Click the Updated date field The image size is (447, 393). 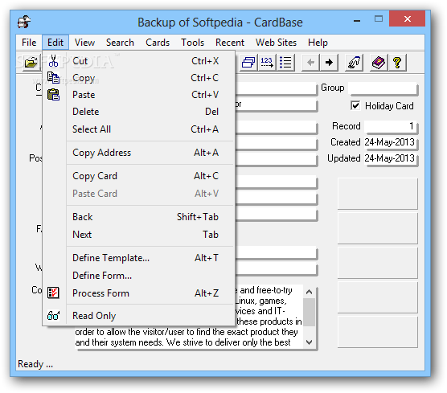point(390,158)
